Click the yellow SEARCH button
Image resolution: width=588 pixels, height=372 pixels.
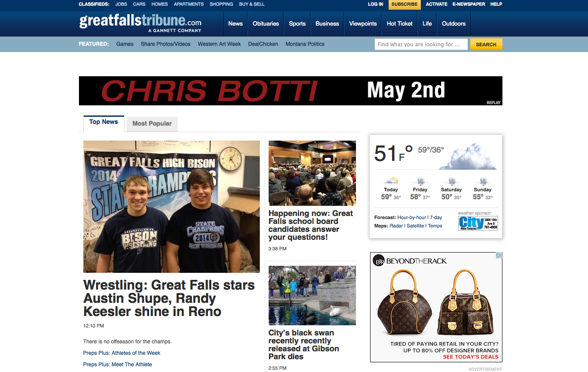pos(486,45)
